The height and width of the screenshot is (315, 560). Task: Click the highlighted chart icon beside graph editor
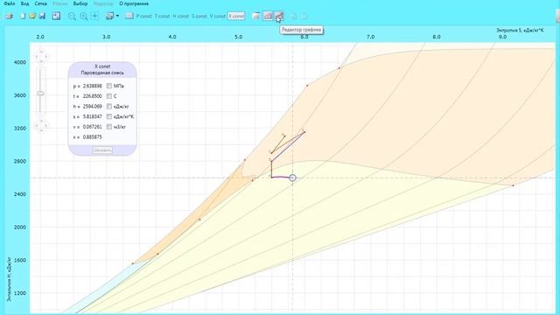268,16
